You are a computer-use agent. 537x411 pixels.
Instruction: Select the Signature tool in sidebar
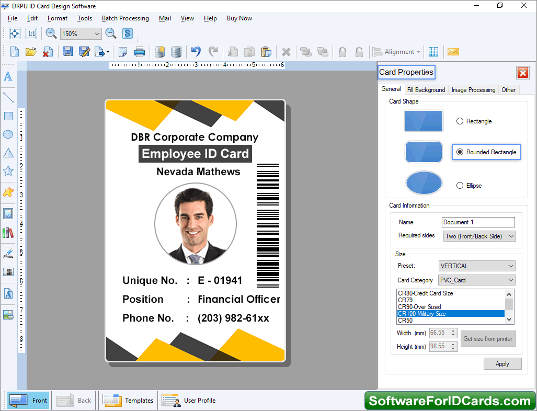pyautogui.click(x=8, y=254)
